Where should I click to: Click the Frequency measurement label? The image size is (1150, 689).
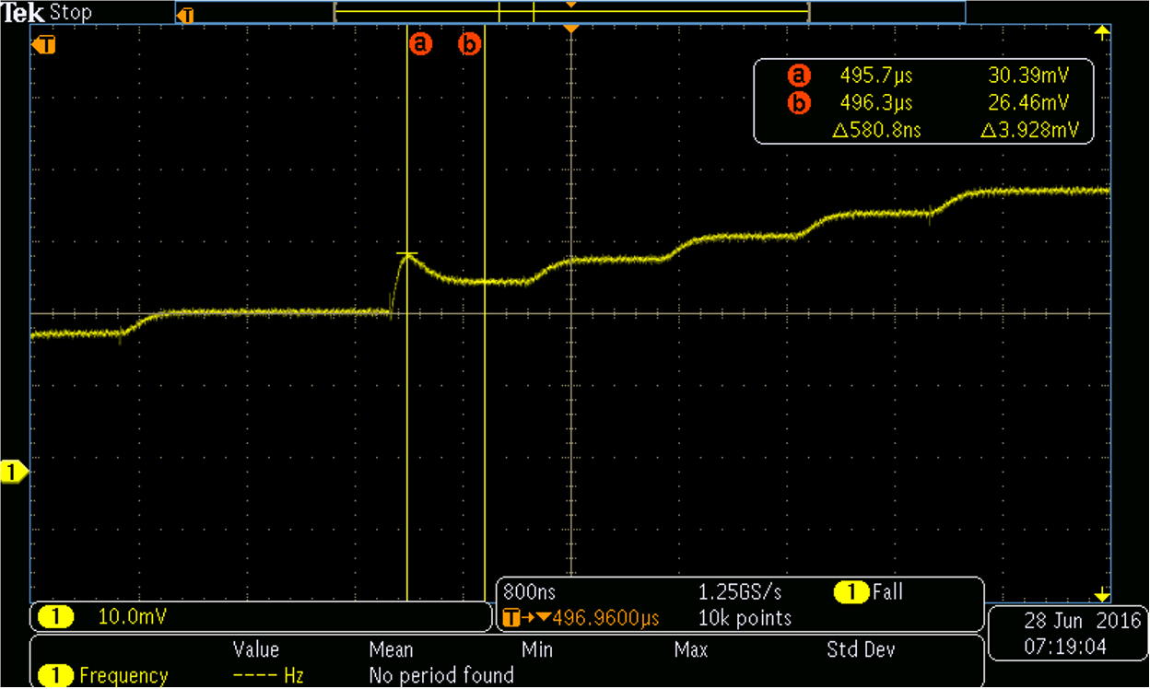pyautogui.click(x=123, y=675)
